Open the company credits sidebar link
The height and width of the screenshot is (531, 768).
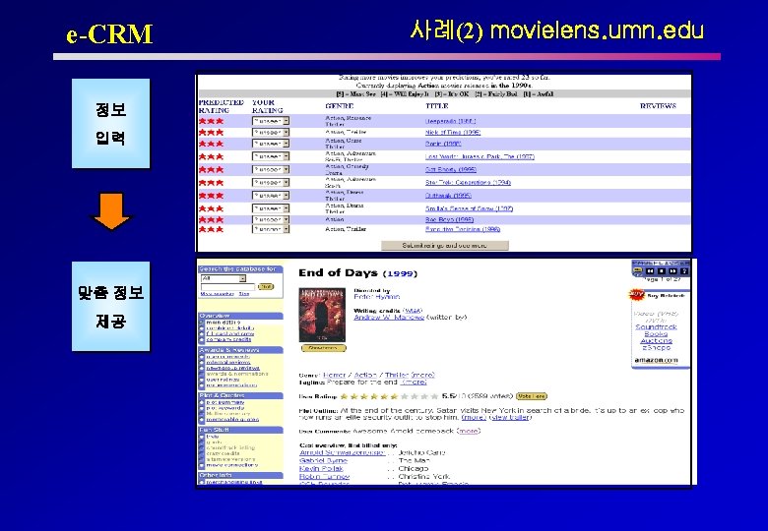coord(228,339)
